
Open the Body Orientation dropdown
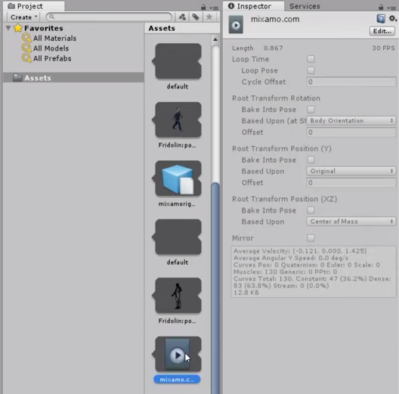[351, 120]
